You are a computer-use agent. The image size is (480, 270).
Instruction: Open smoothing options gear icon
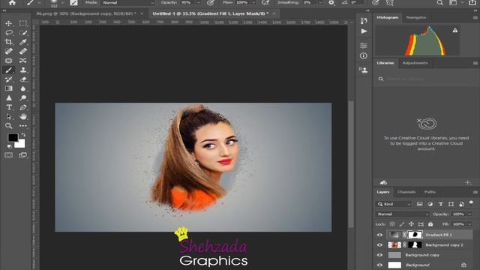pyautogui.click(x=331, y=3)
